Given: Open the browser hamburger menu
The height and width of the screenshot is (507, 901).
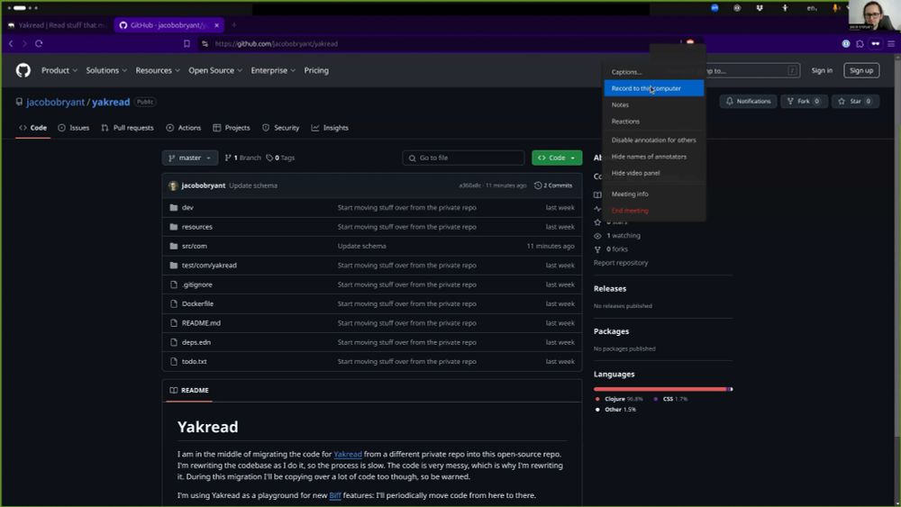Looking at the screenshot, I should [x=891, y=43].
